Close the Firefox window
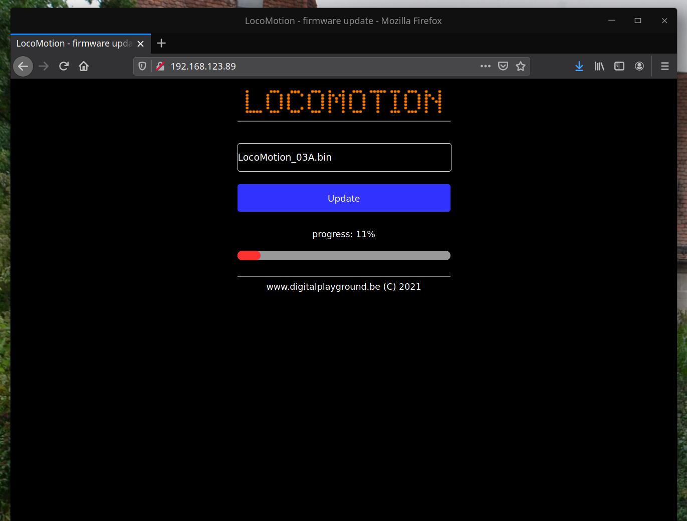 (664, 21)
